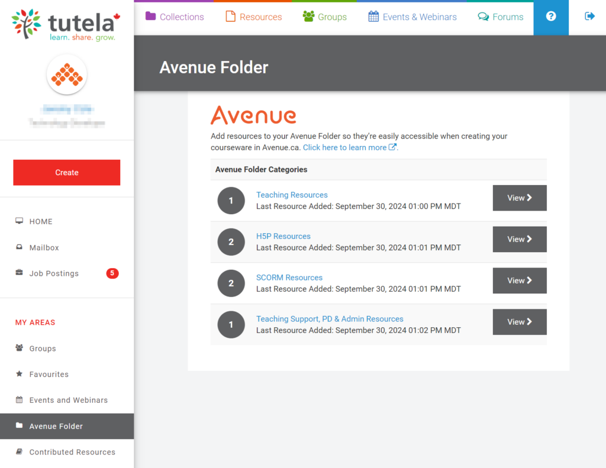Click the Mailbox icon in the sidebar
Viewport: 606px width, 468px height.
tap(19, 247)
